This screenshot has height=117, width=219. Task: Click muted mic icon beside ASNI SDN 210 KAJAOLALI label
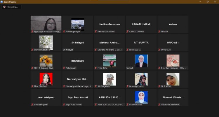coord(96,104)
